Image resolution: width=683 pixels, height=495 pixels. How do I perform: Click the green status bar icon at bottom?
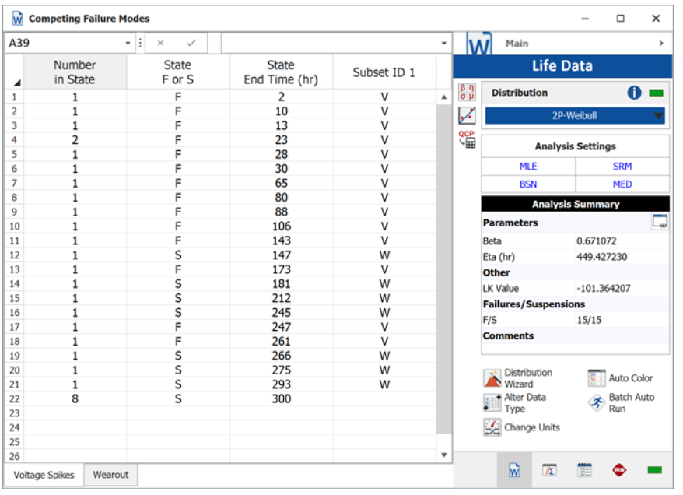coord(655,470)
